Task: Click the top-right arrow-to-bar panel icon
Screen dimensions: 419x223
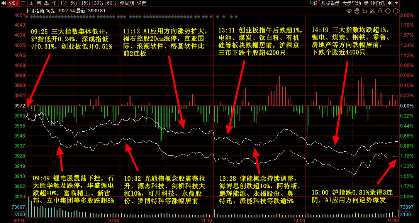Action: pyautogui.click(x=390, y=3)
